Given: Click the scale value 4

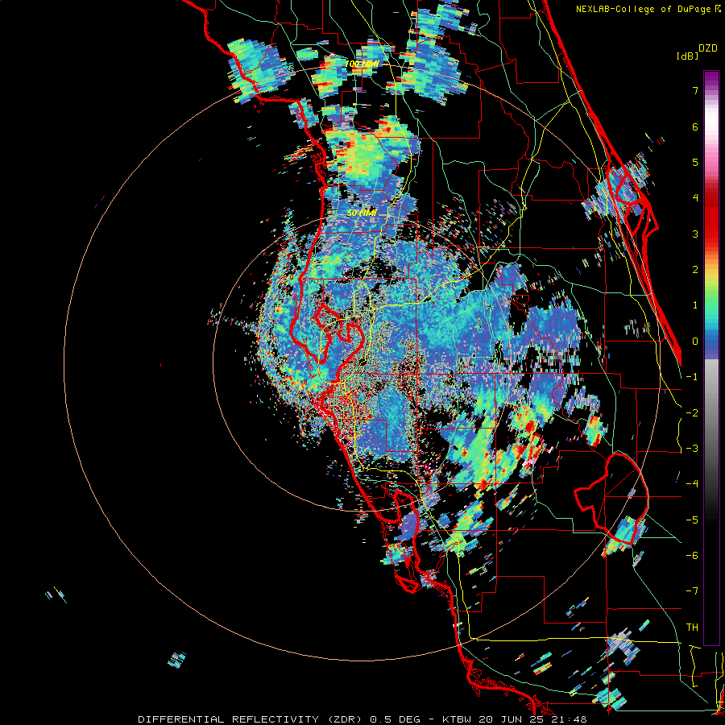Looking at the screenshot, I should click(695, 198).
